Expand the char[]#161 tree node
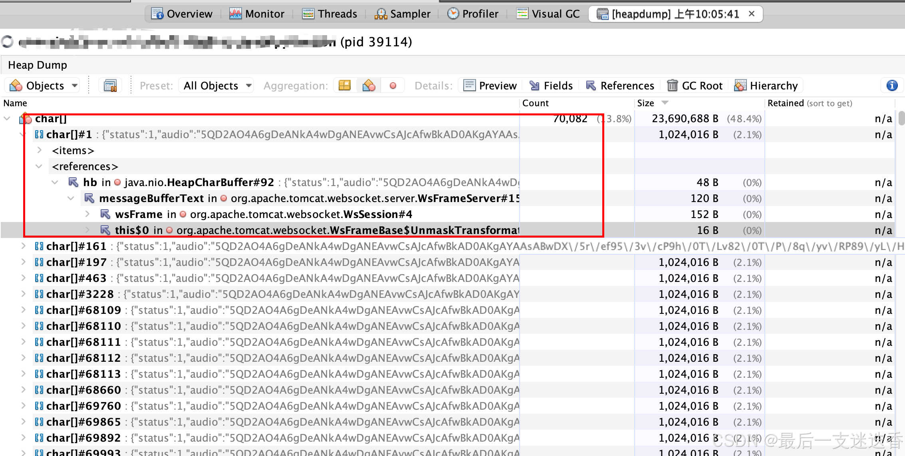905x456 pixels. coord(24,246)
